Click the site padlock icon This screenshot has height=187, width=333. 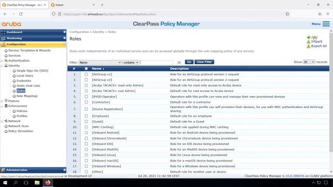coord(59,14)
